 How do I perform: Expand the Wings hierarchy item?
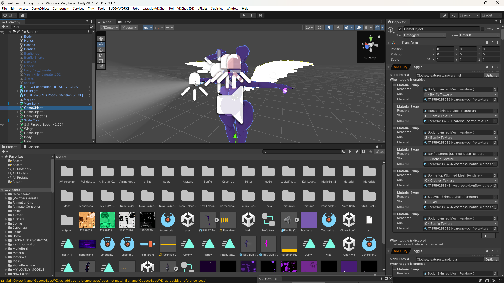[18, 129]
